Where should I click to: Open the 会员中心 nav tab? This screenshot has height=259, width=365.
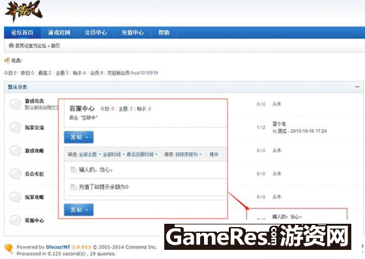pyautogui.click(x=96, y=33)
